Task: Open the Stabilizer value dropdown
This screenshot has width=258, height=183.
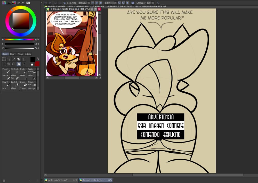Action: [153, 3]
